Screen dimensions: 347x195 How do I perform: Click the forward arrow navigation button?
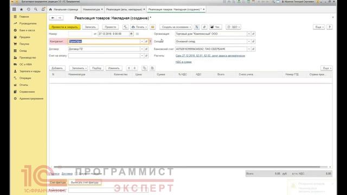(60, 18)
